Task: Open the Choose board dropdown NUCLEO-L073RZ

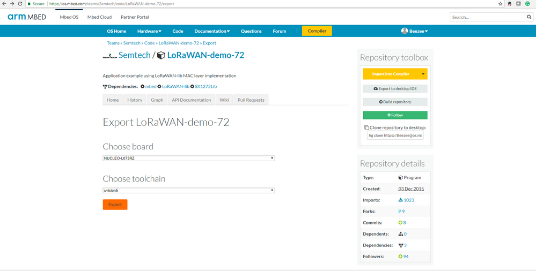Action: coord(189,159)
